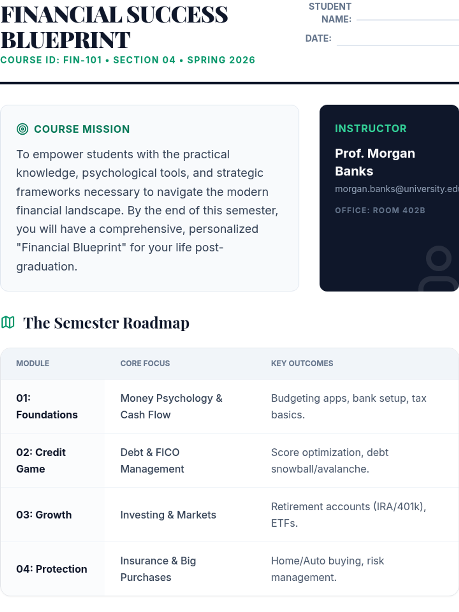The width and height of the screenshot is (459, 612).
Task: Click the Financial Success Blueprint title
Action: click(x=114, y=27)
